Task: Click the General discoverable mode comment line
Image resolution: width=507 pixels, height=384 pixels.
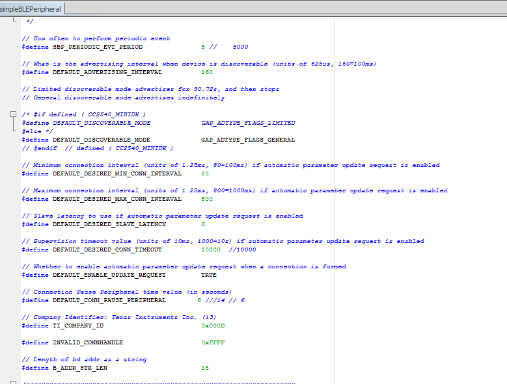Action: pyautogui.click(x=123, y=97)
